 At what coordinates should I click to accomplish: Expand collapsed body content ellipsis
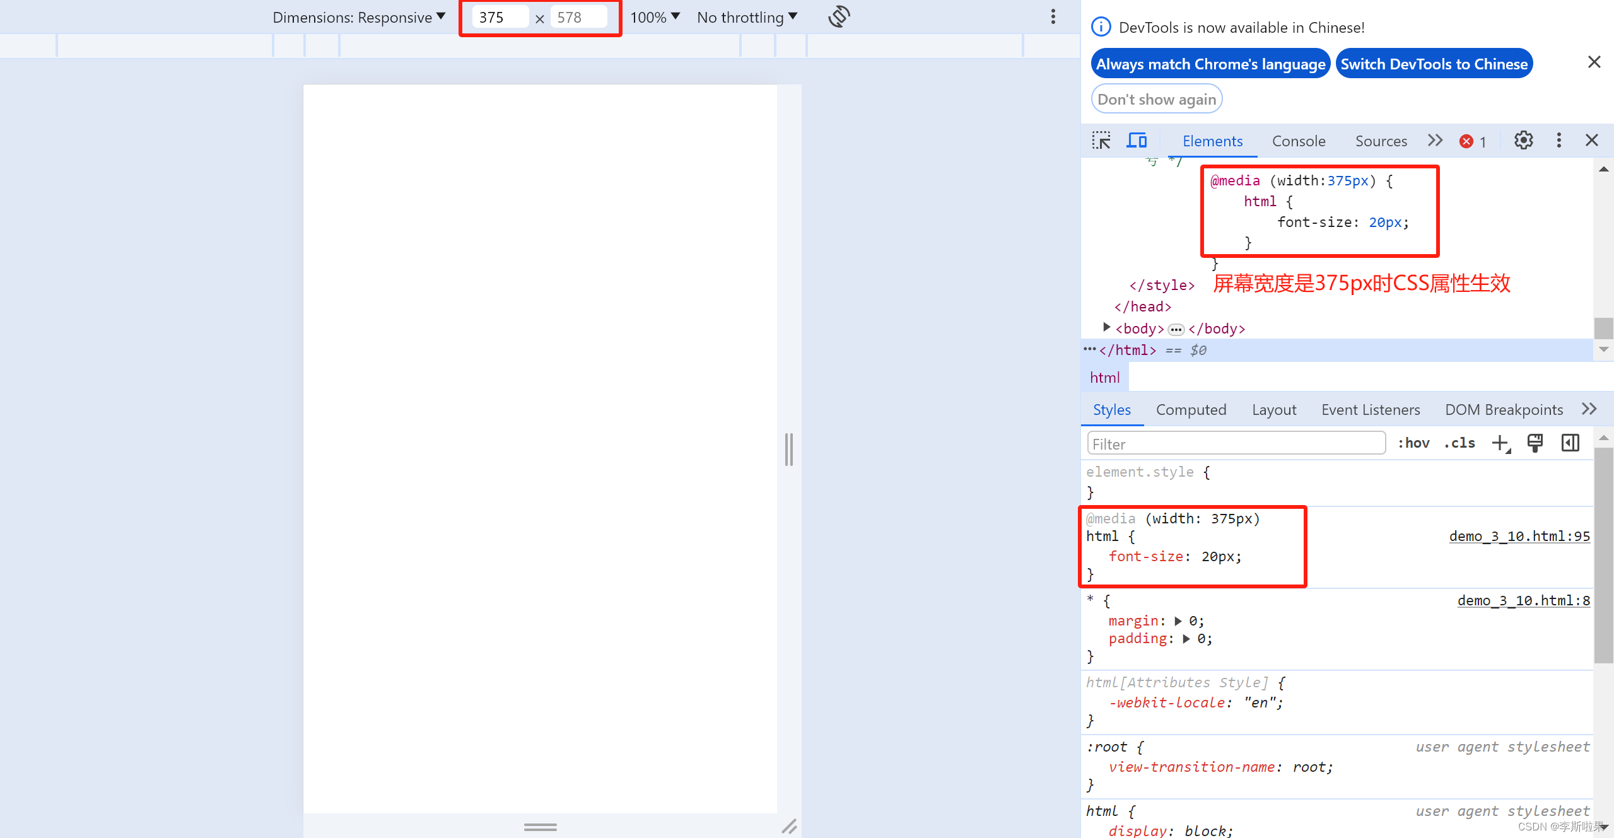point(1176,329)
